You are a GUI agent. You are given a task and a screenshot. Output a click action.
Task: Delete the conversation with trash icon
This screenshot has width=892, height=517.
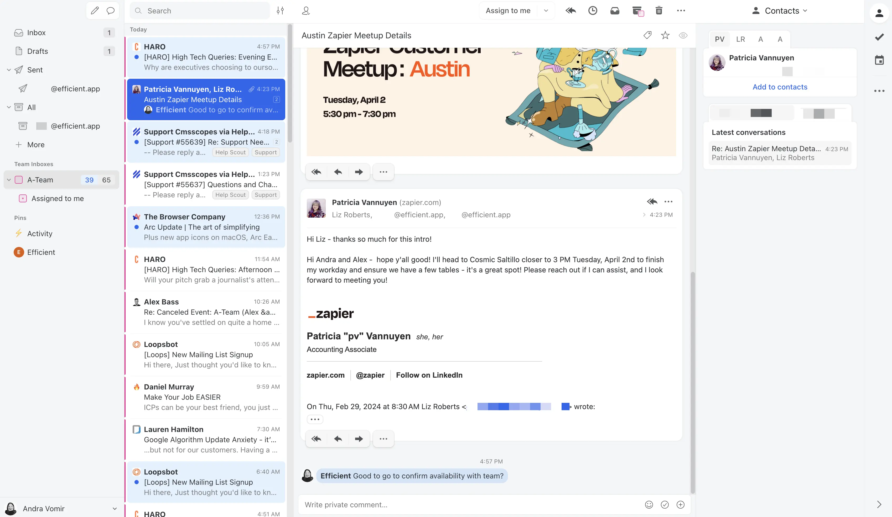(659, 10)
